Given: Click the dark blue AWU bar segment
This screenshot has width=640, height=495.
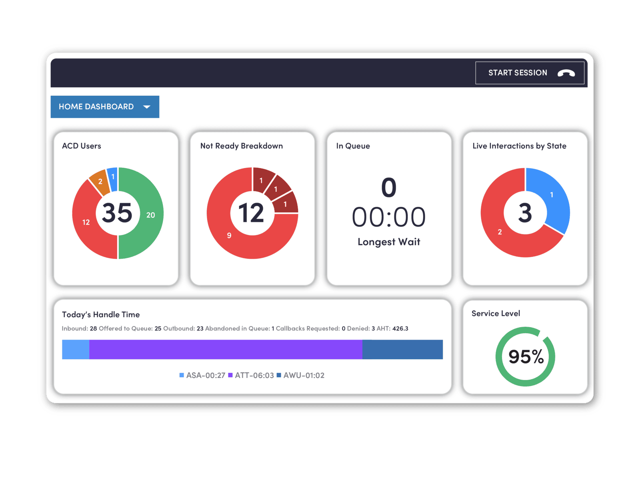Looking at the screenshot, I should [x=402, y=350].
